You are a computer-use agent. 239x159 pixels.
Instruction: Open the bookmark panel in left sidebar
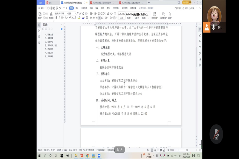click(x=39, y=37)
